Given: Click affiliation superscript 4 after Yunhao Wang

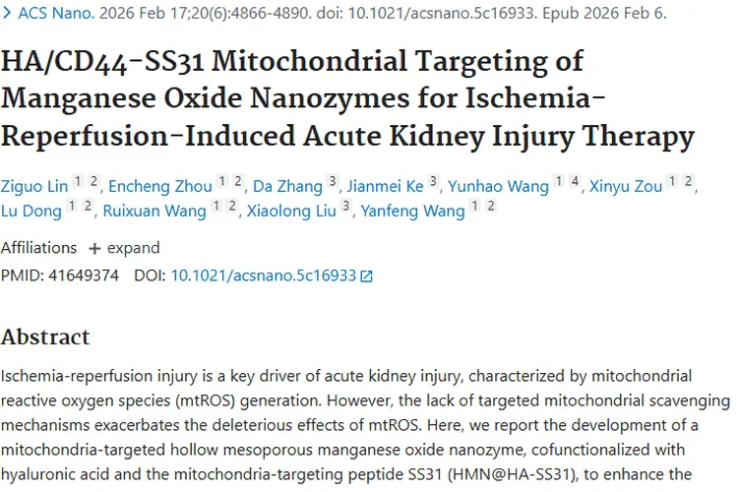Looking at the screenshot, I should [x=573, y=182].
